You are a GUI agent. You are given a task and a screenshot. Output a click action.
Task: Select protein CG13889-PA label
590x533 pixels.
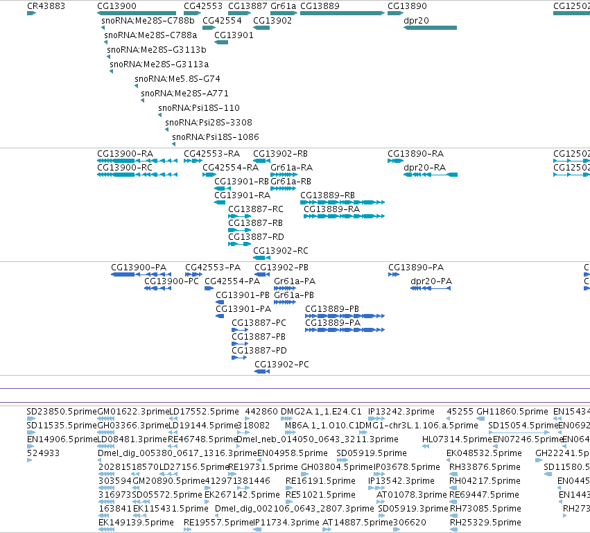click(333, 323)
